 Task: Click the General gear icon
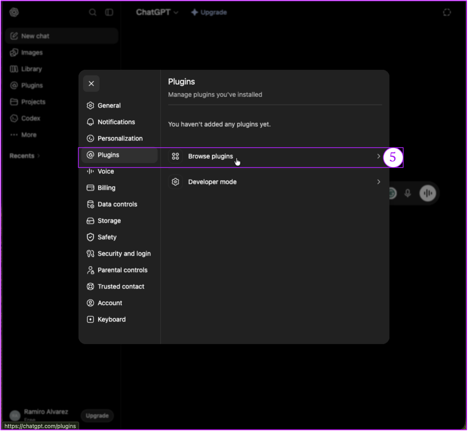(x=90, y=106)
